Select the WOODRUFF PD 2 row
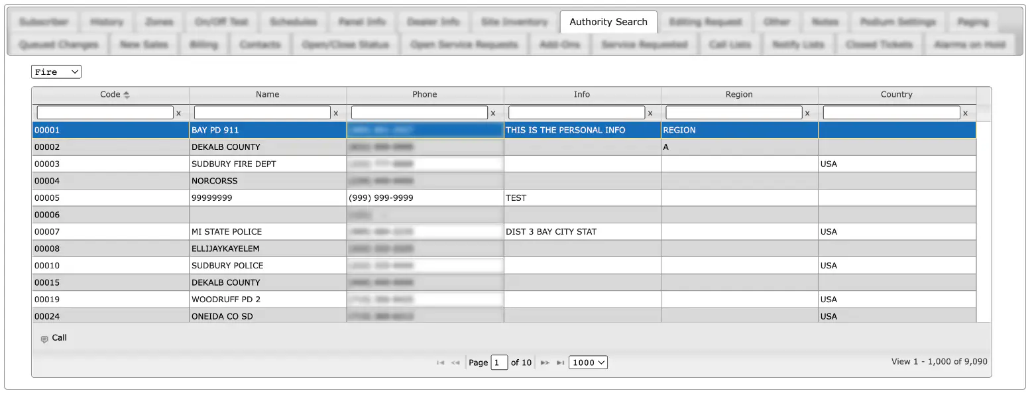 (504, 299)
